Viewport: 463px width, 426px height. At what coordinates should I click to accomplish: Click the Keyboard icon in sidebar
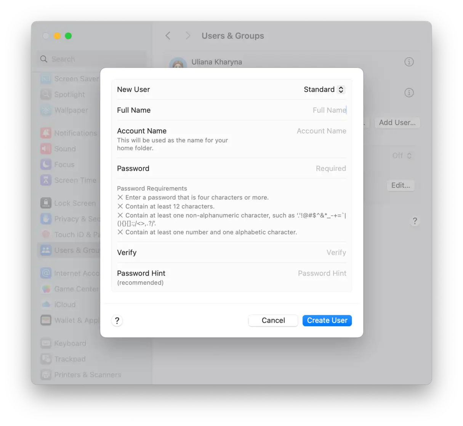point(46,343)
